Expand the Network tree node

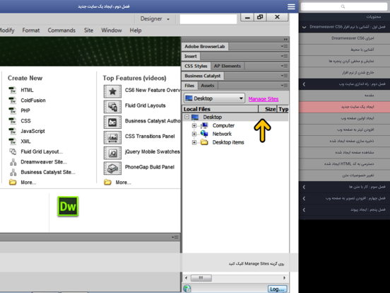tap(194, 134)
